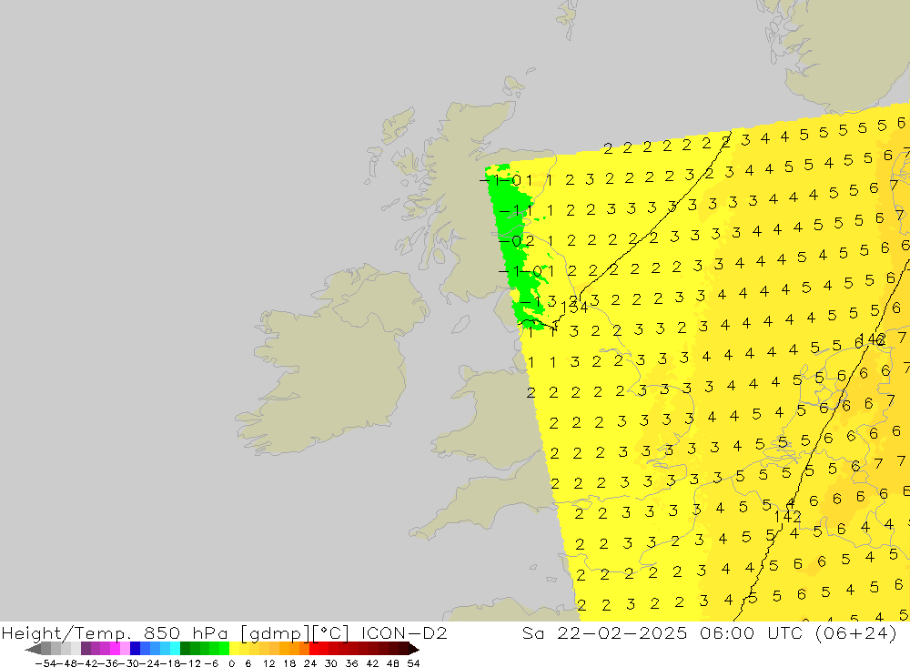This screenshot has width=910, height=667.
Task: Select the dark blue legend swatch
Action: (x=135, y=649)
